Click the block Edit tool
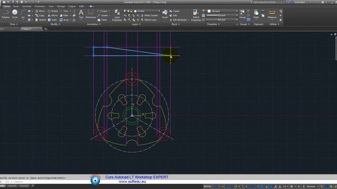Viewport: 337px width, 189px height. [x=173, y=15]
